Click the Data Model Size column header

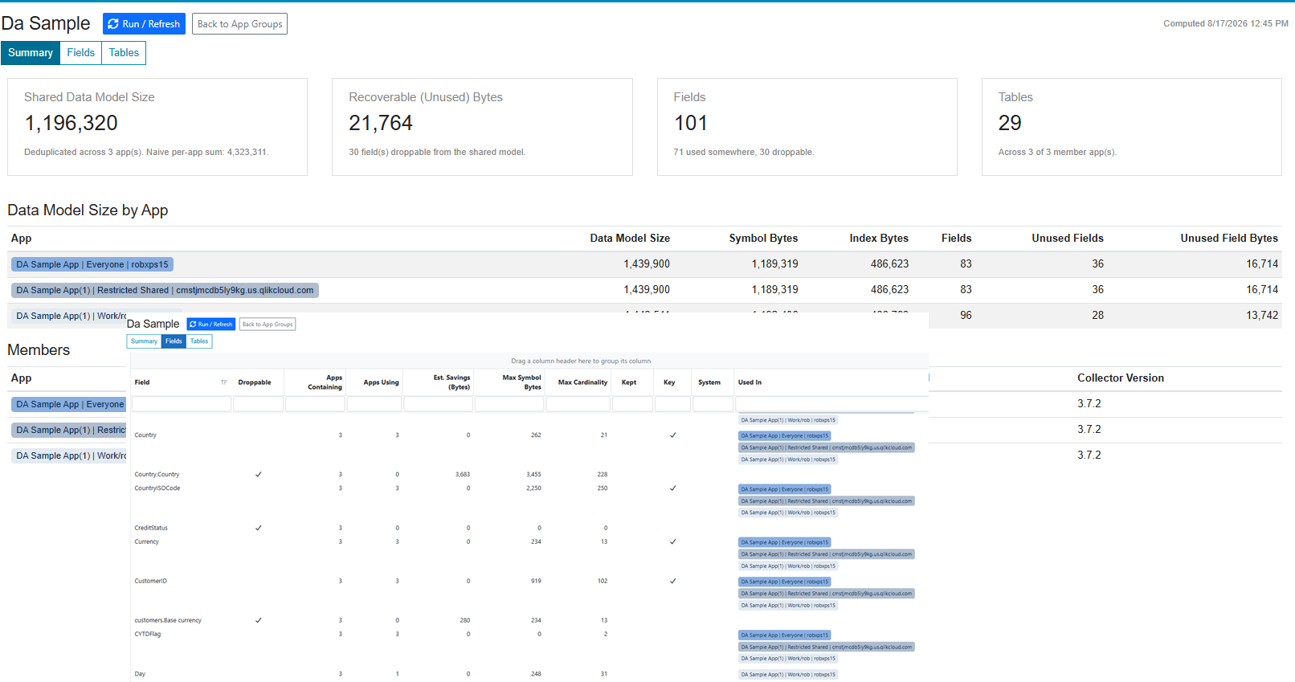(x=630, y=239)
